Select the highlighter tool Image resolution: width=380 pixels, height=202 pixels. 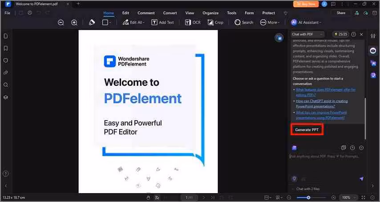pos(92,22)
